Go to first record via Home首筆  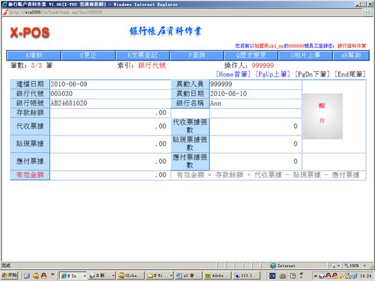234,74
